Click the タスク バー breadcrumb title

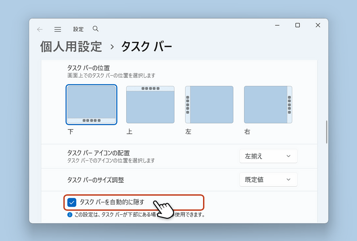tap(147, 47)
